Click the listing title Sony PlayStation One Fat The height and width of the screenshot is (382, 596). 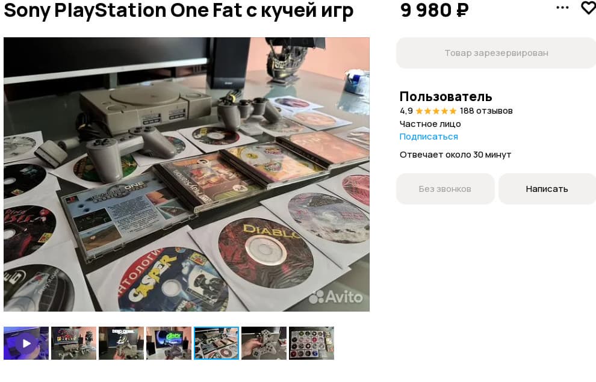point(178,10)
